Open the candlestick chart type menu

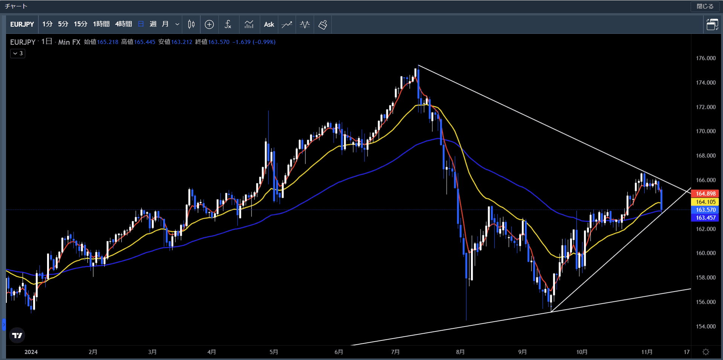click(191, 24)
